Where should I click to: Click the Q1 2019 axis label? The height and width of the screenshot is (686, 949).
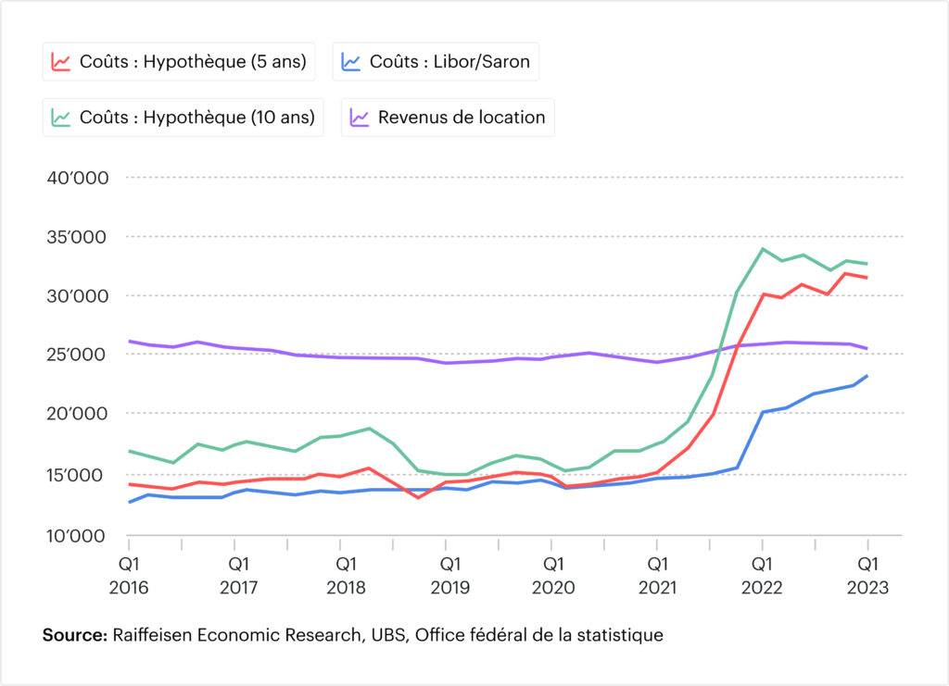(450, 576)
